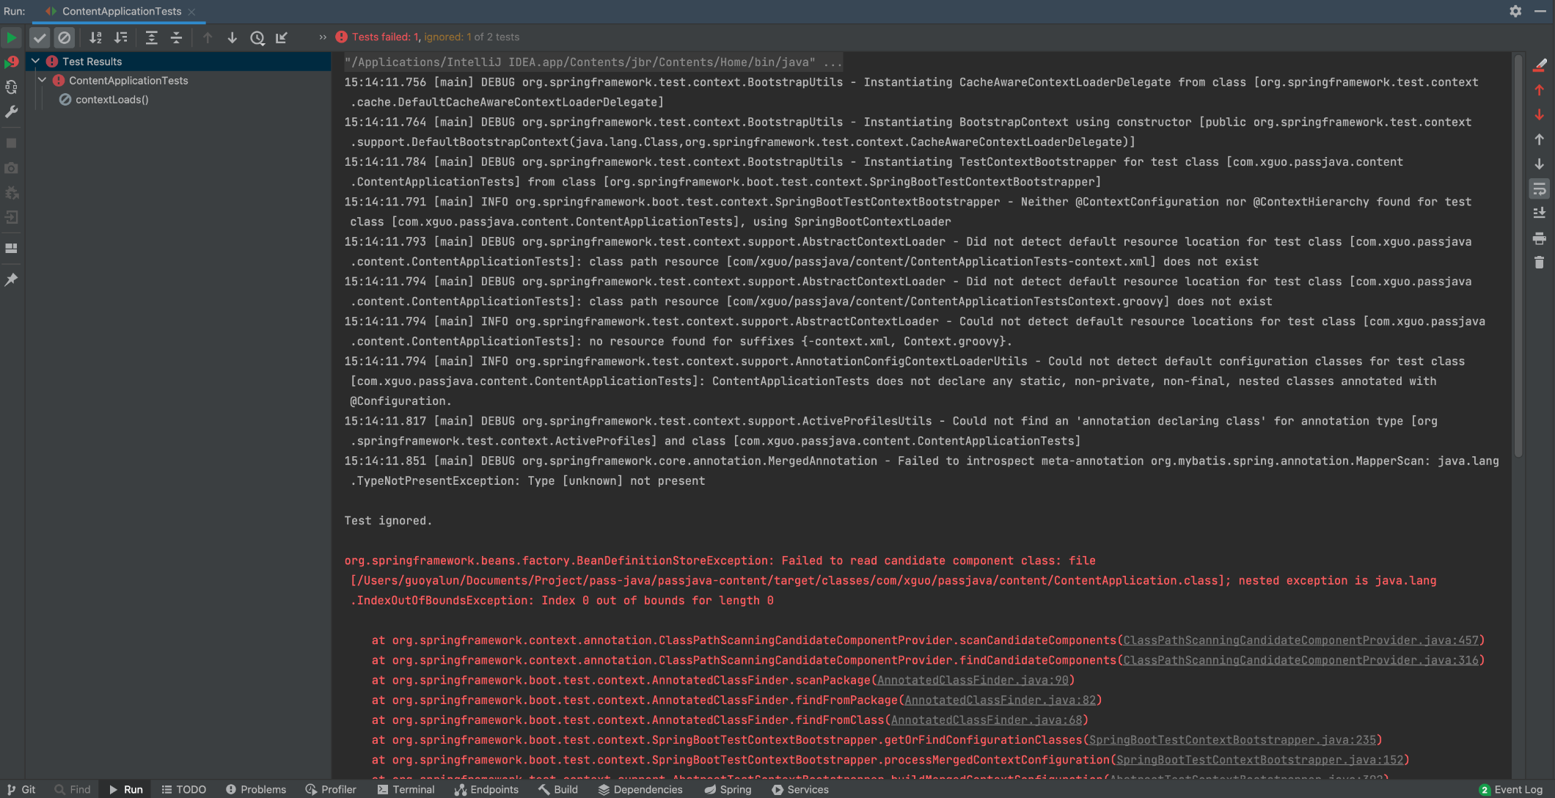Collapse ContentApplicationTests tree node

43,81
